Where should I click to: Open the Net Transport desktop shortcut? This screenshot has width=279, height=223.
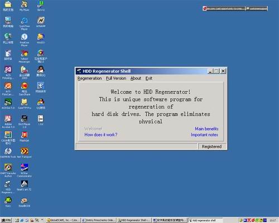24,153
